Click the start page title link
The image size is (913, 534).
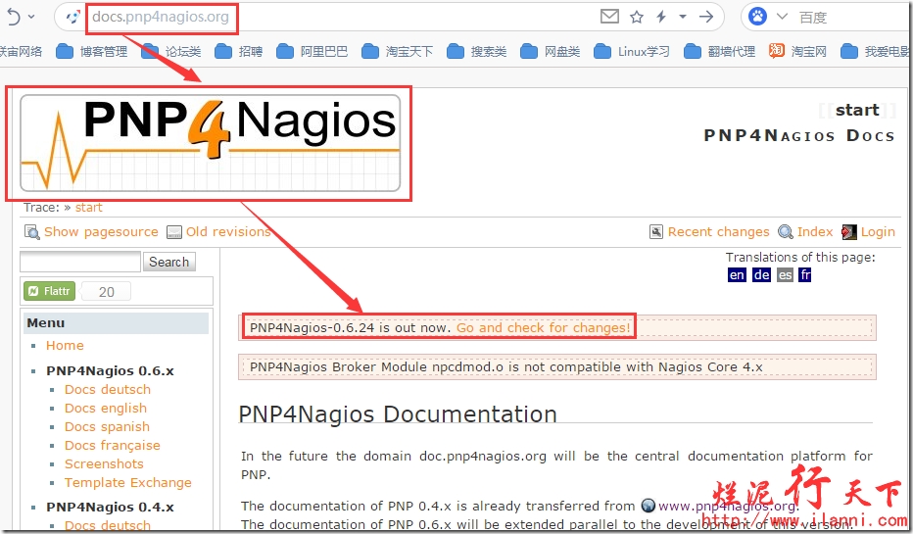click(857, 110)
